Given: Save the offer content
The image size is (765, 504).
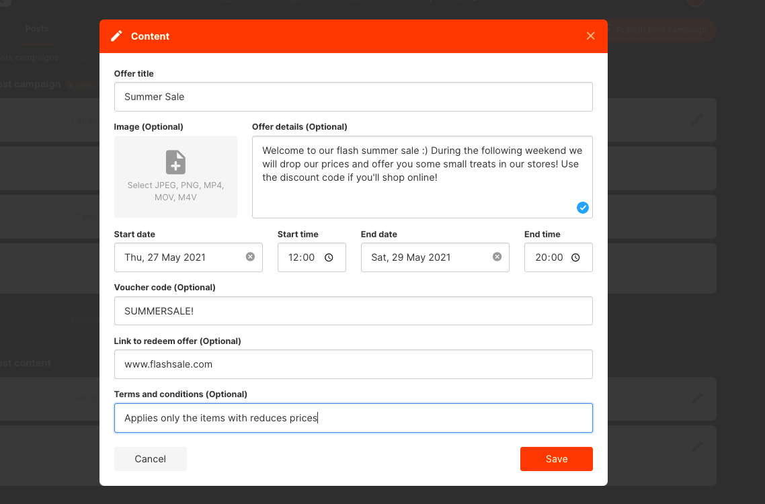Looking at the screenshot, I should 556,458.
